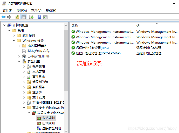Open the 操作(A) menu
Screen dimensions: 179x133
[22, 11]
